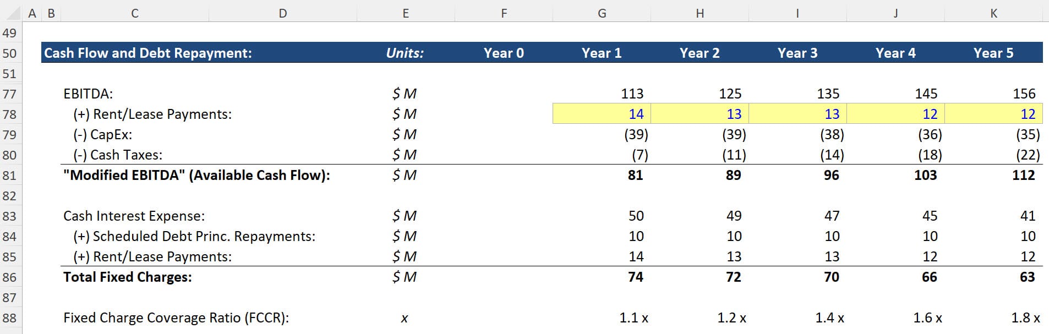Click the Year 5 FCCR value 1.8 x
This screenshot has width=1049, height=334.
click(x=1025, y=318)
